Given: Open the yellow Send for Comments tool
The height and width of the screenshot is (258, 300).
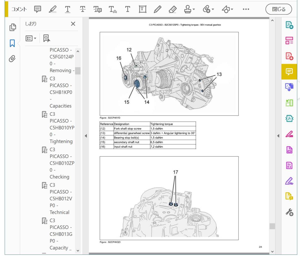Looking at the screenshot, I should tap(289, 196).
